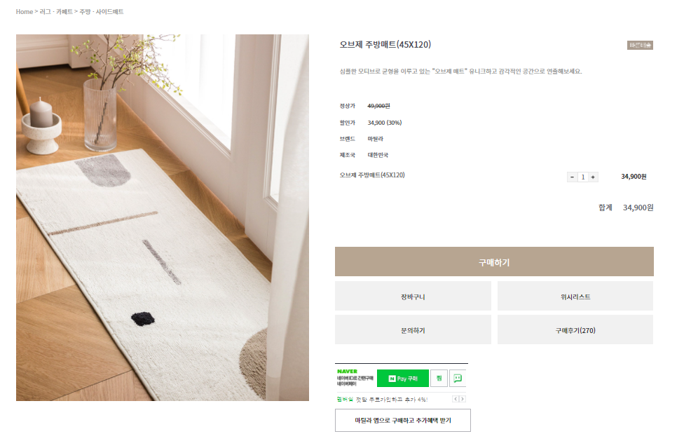Show next Naver membership promo with right arrow
This screenshot has width=684, height=441.
click(463, 399)
